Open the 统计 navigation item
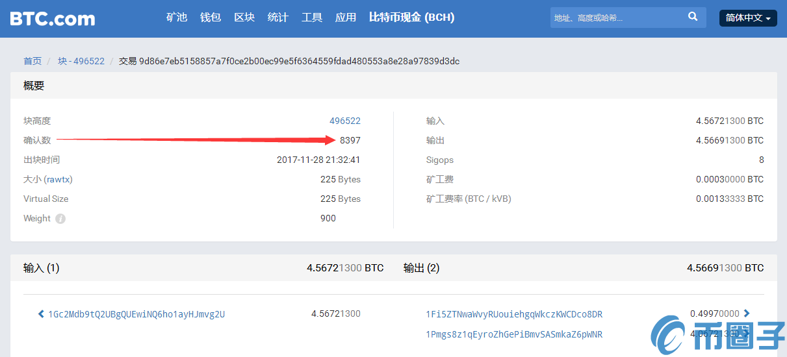Viewport: 787px width, 357px height. (278, 18)
